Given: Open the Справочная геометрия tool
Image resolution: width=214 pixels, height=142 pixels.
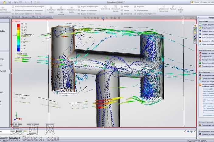Looking at the screenshot, I should coord(164,9).
